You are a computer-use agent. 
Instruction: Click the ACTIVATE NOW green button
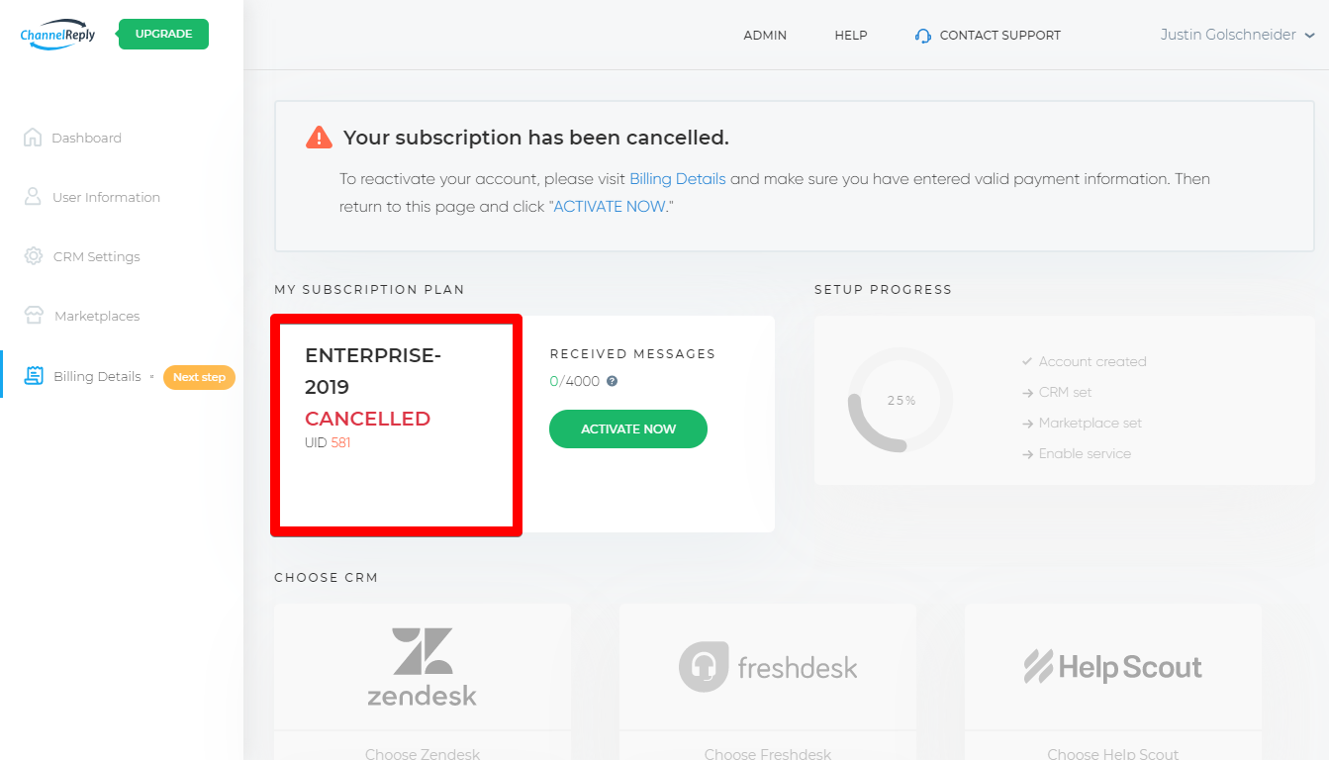[x=628, y=428]
